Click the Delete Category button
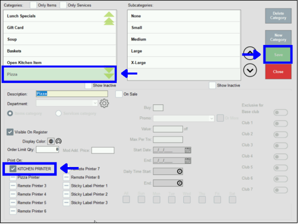The width and height of the screenshot is (298, 224). [278, 16]
